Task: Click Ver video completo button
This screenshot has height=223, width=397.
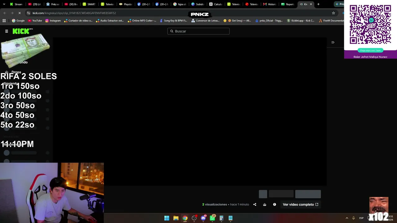Action: pyautogui.click(x=301, y=204)
